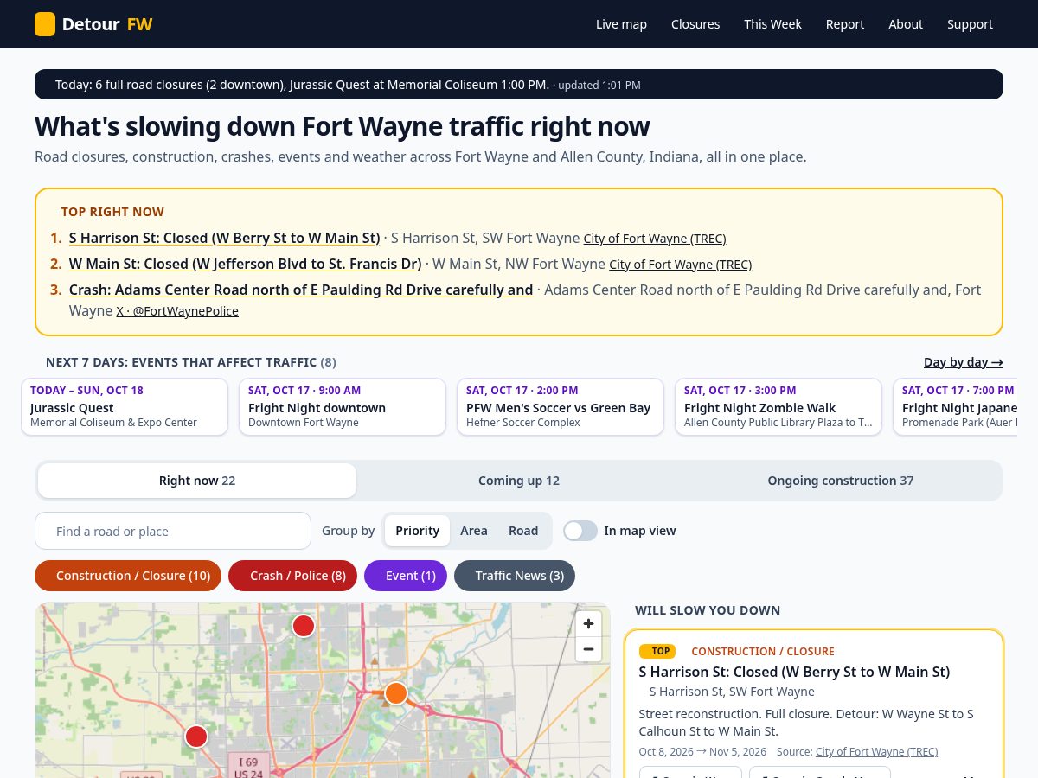Click inside the Find a road or place field

(173, 531)
